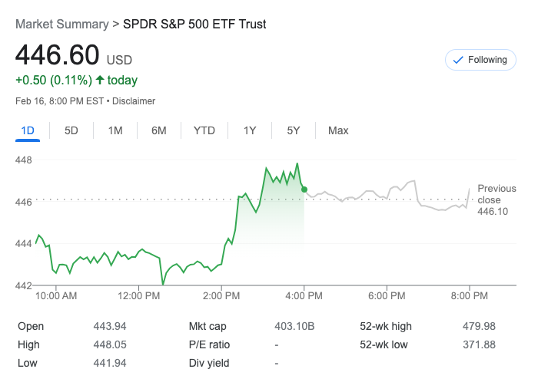Click the SPDR S&P 500 ETF Trust title
The image size is (538, 379).
(x=194, y=24)
